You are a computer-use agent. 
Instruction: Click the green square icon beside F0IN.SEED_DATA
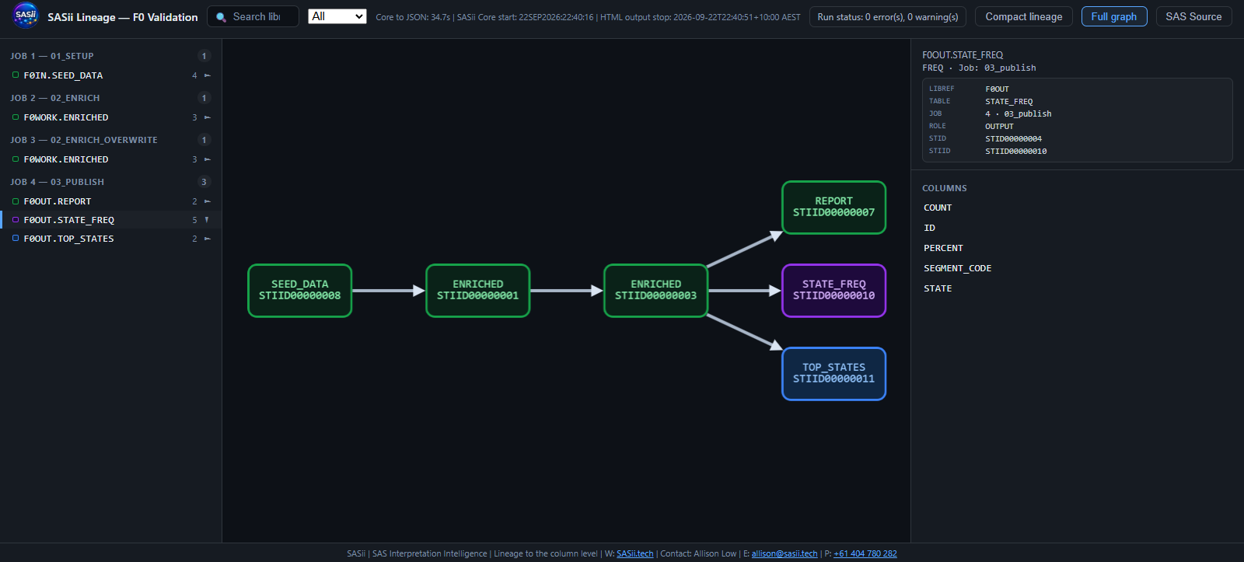pyautogui.click(x=16, y=75)
